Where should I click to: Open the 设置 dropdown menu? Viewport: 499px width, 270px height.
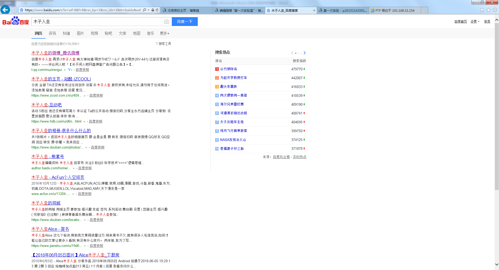475,22
